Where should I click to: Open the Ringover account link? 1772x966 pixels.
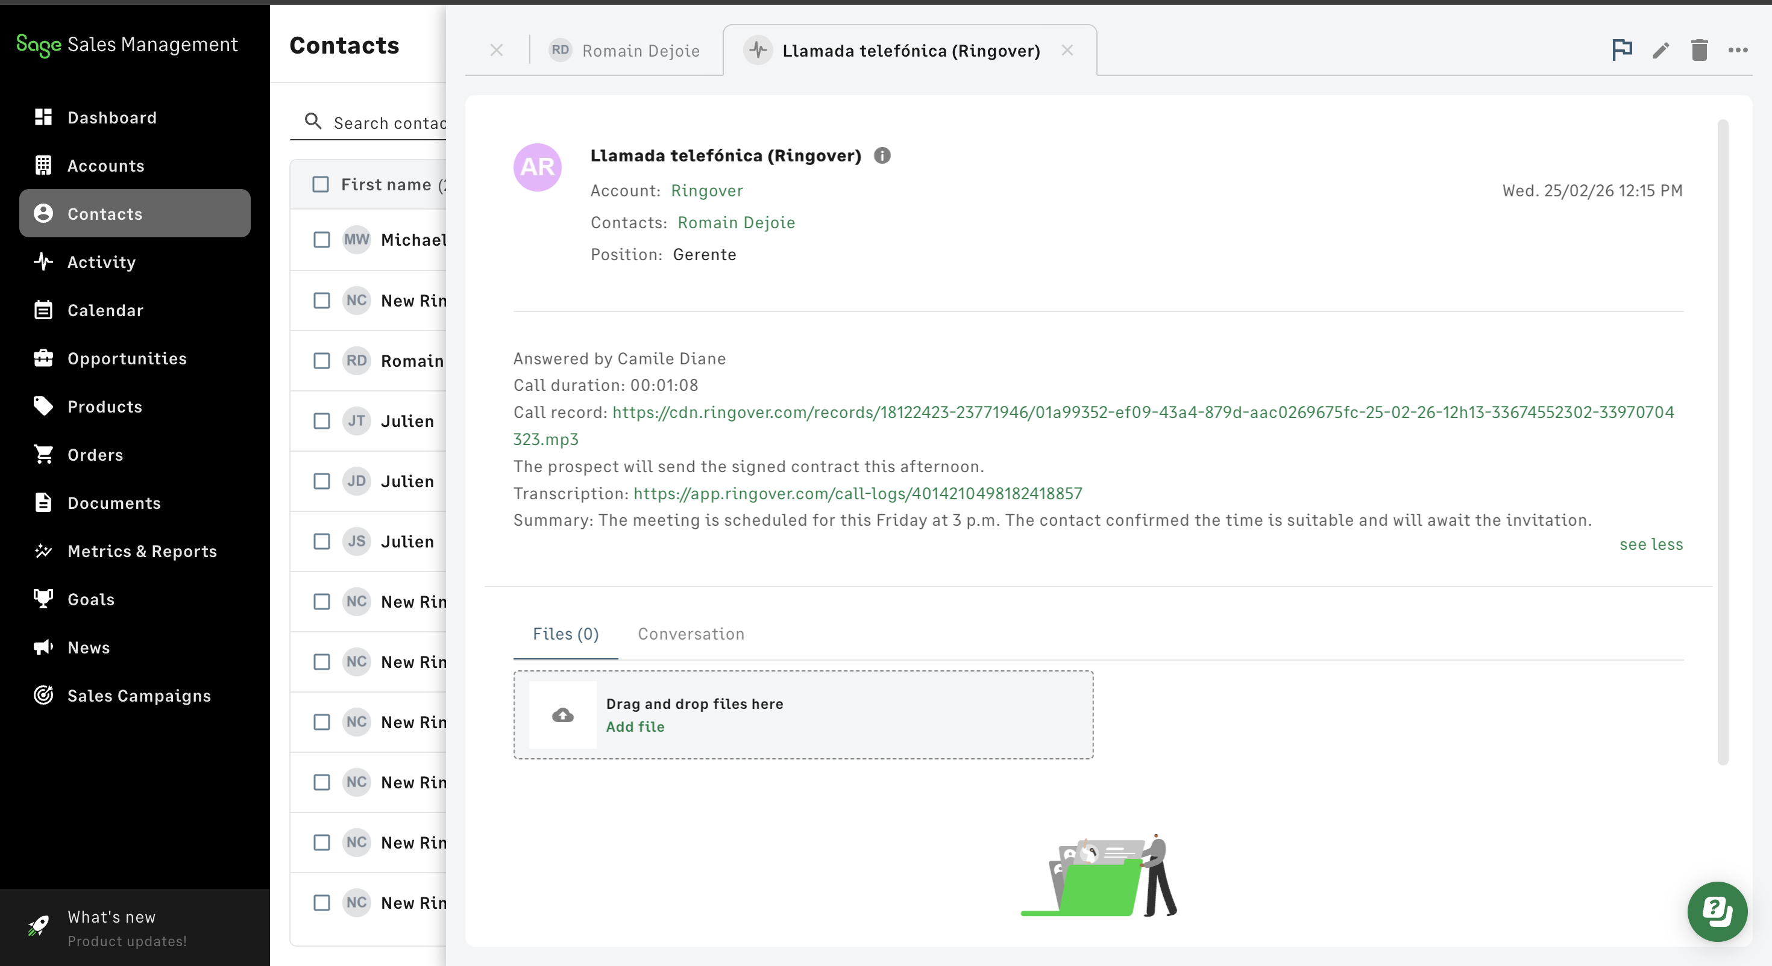[706, 190]
